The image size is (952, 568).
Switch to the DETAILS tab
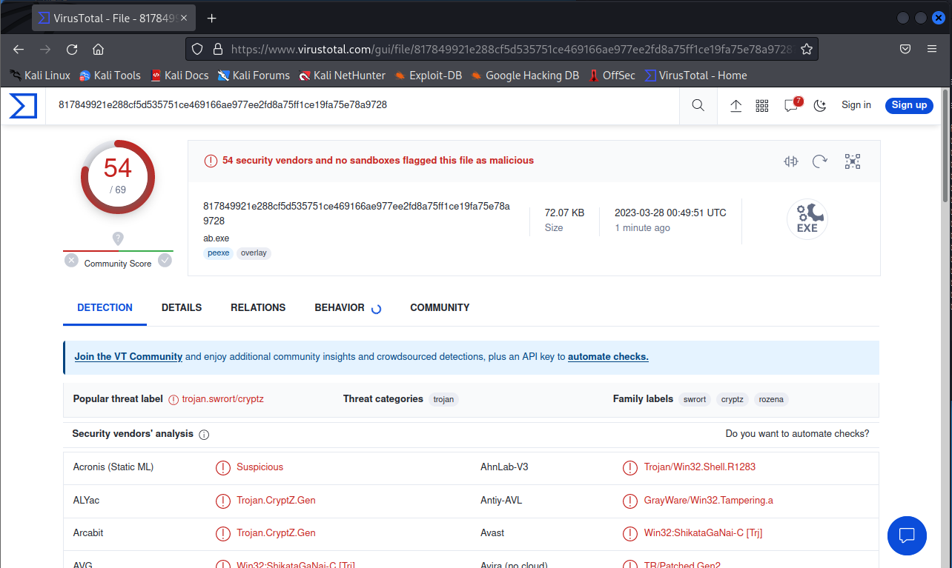pyautogui.click(x=182, y=307)
